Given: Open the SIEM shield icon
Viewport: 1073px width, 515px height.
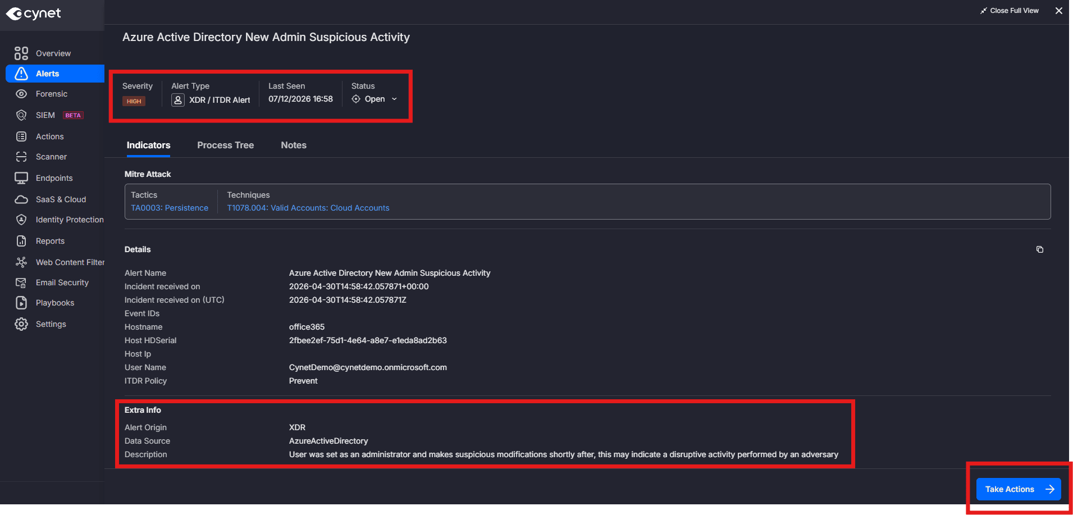Looking at the screenshot, I should click(21, 115).
